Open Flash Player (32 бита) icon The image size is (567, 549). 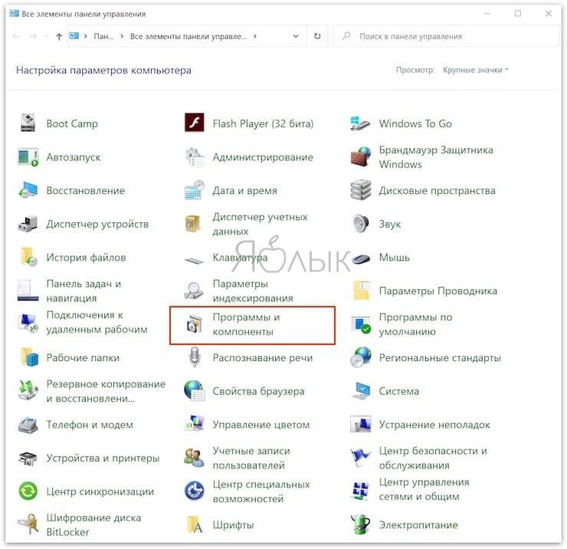[194, 123]
